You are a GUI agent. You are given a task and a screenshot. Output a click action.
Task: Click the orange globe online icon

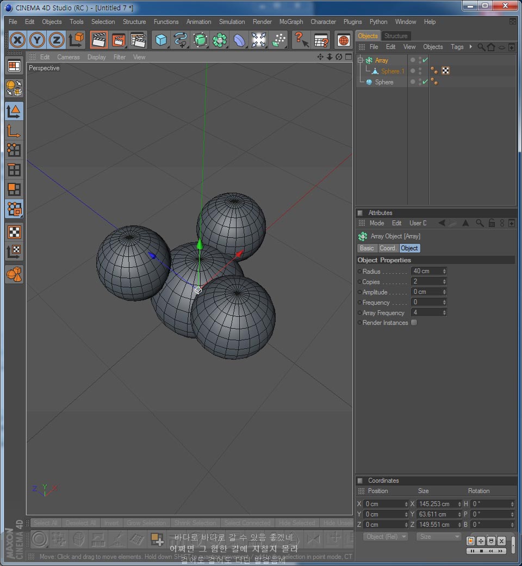343,40
